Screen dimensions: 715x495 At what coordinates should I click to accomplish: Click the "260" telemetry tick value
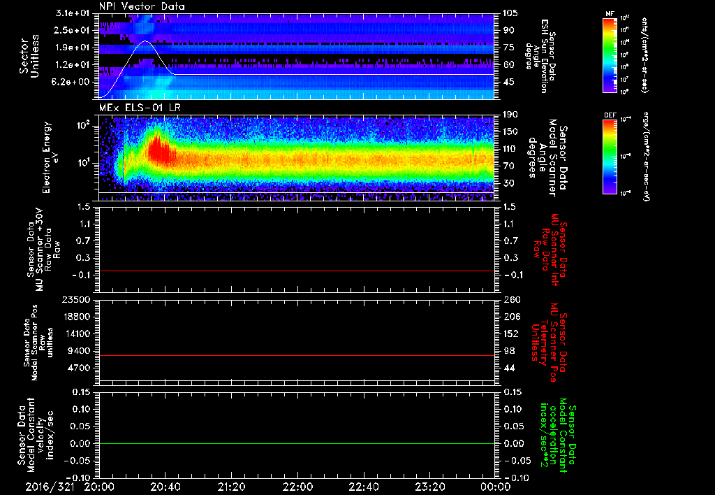click(511, 300)
